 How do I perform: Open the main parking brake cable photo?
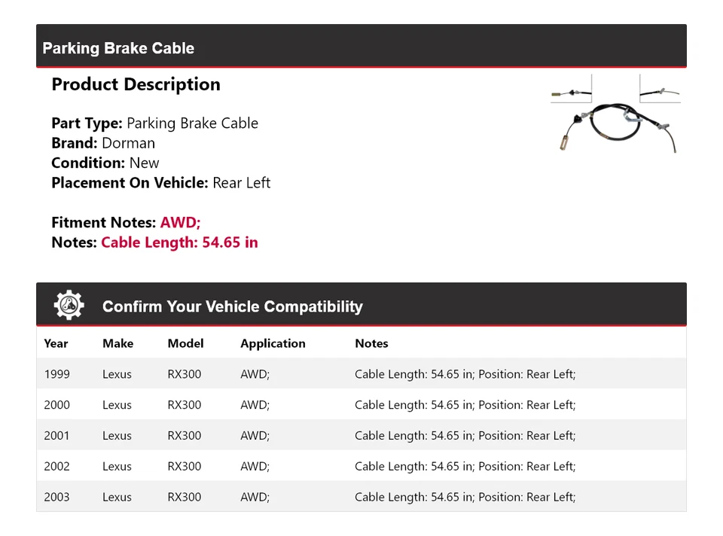616,127
